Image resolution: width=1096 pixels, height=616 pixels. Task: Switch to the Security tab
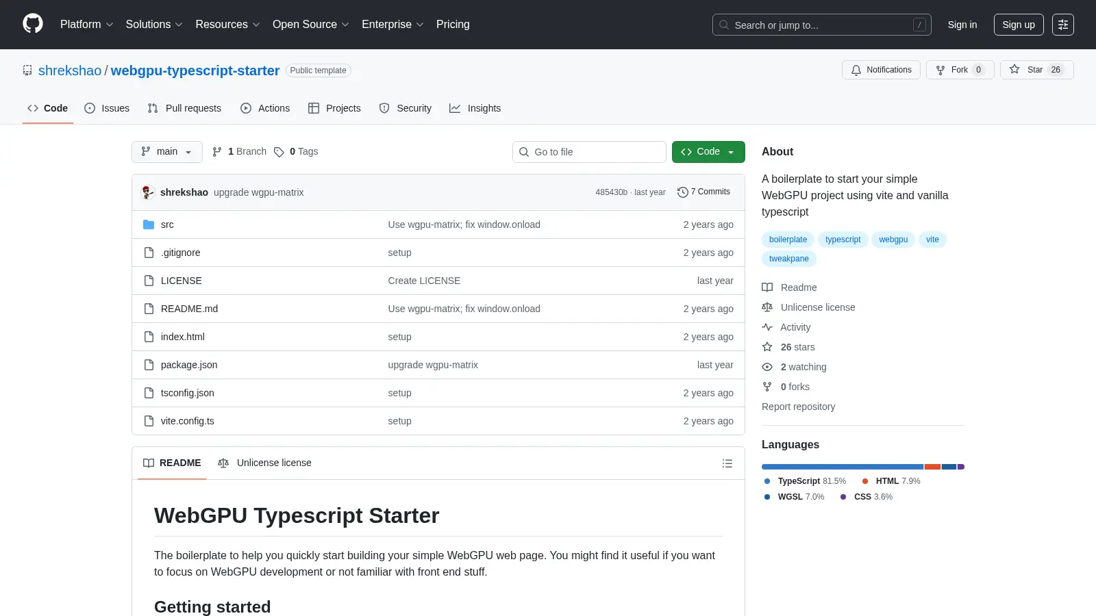tap(406, 108)
